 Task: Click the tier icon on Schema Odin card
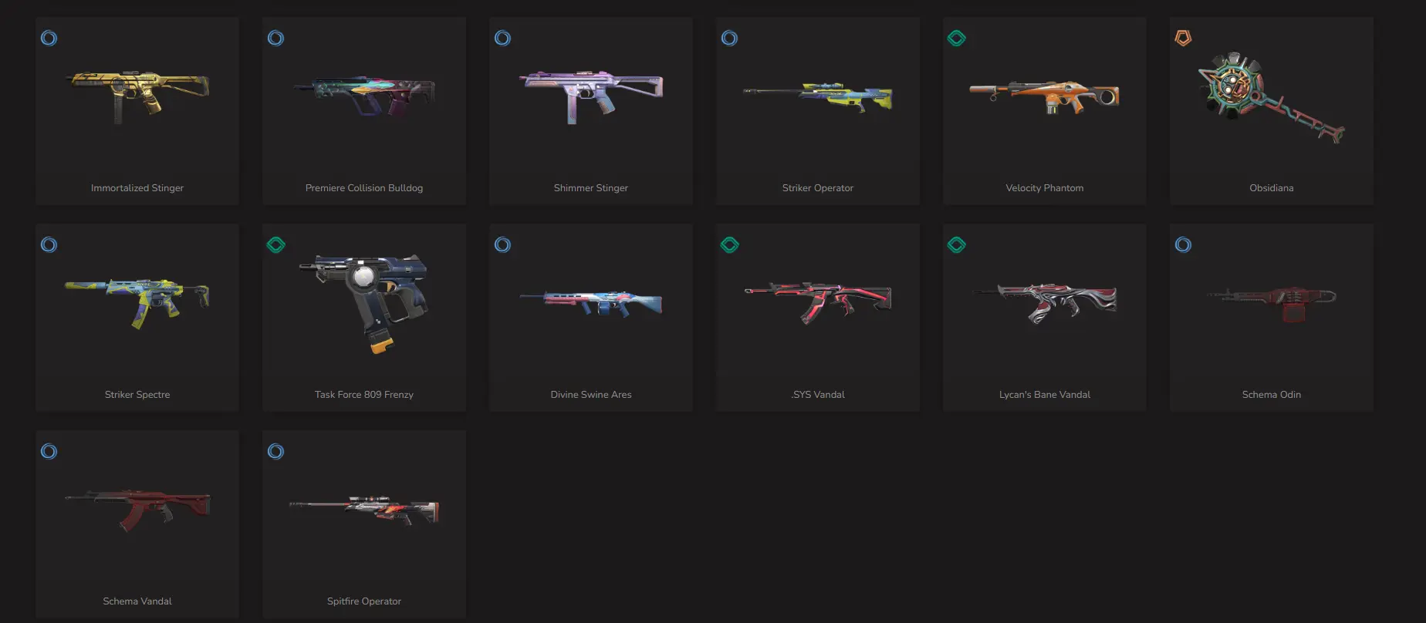coord(1183,244)
